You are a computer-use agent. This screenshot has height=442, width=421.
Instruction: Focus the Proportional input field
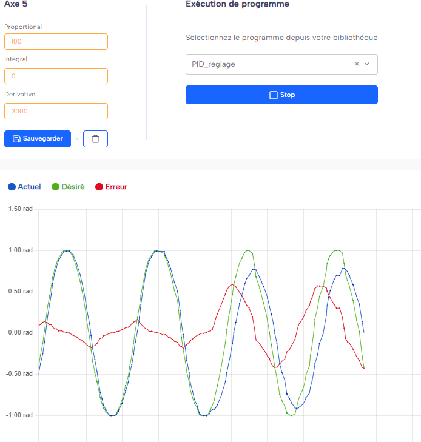click(x=56, y=42)
